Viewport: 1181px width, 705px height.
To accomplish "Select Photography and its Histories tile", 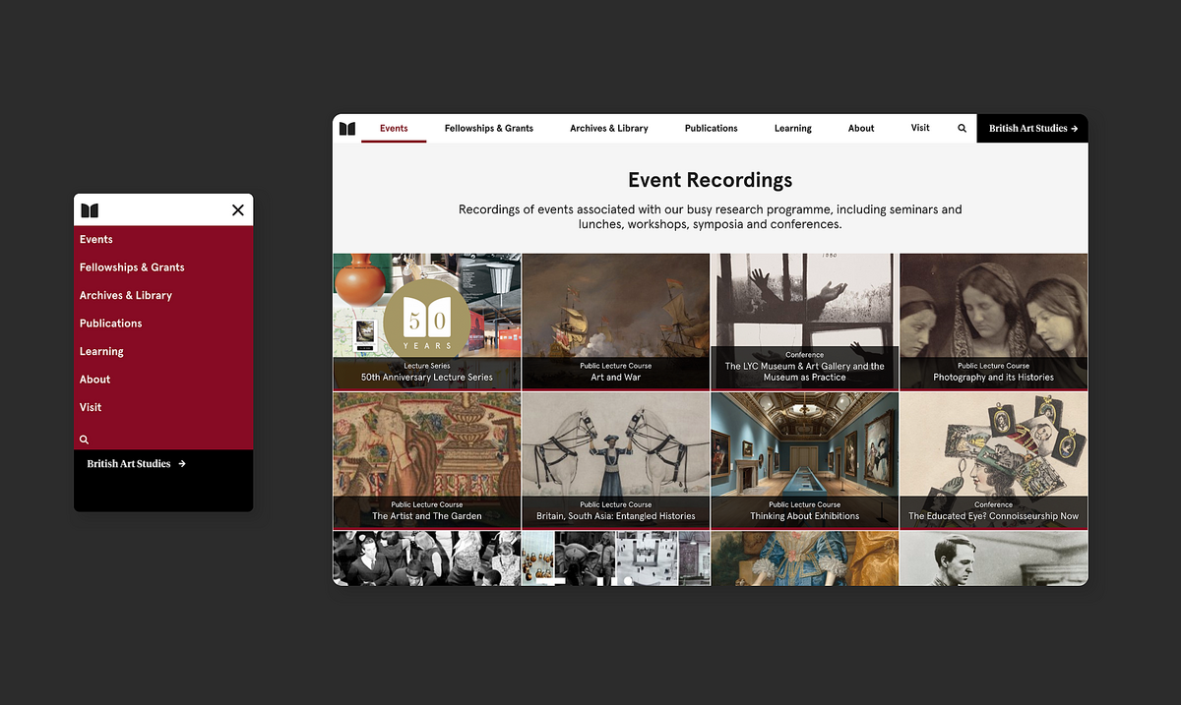I will (x=993, y=322).
